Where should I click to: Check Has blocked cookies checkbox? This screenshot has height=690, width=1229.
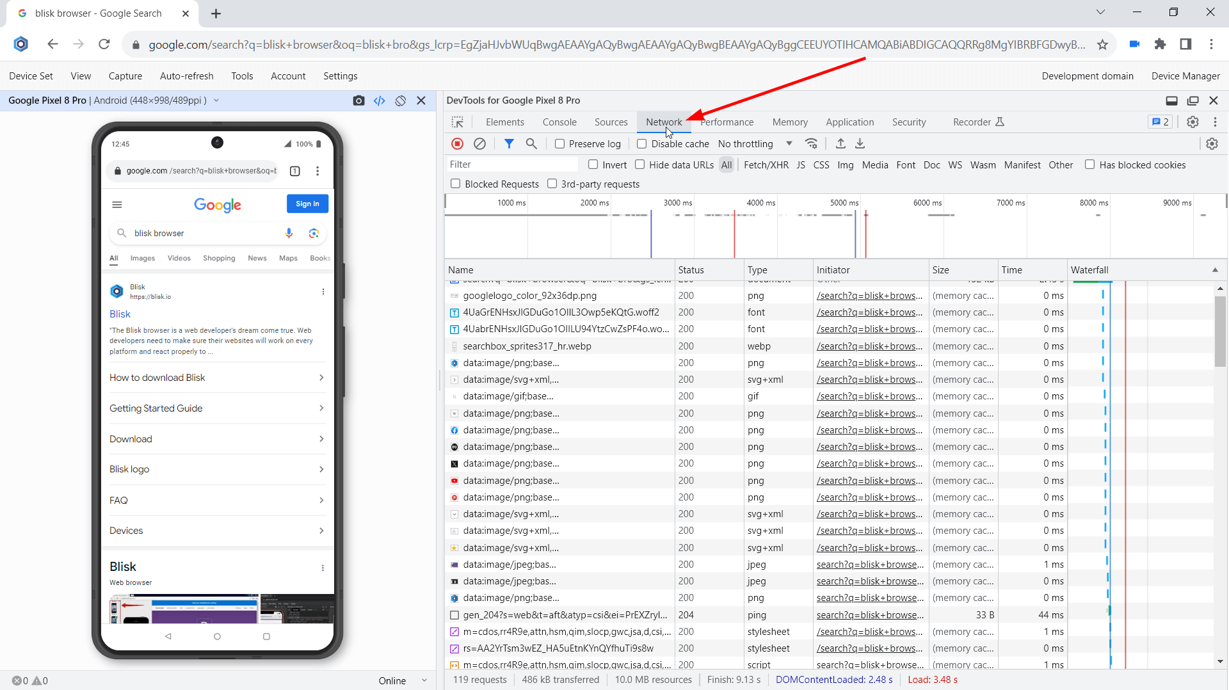(x=1089, y=164)
